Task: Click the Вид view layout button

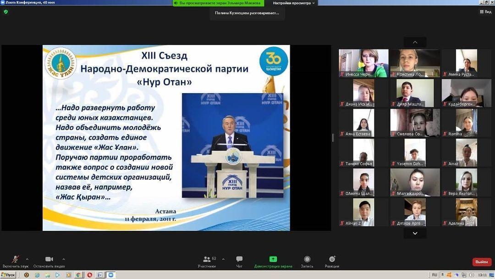Action: pos(485,11)
